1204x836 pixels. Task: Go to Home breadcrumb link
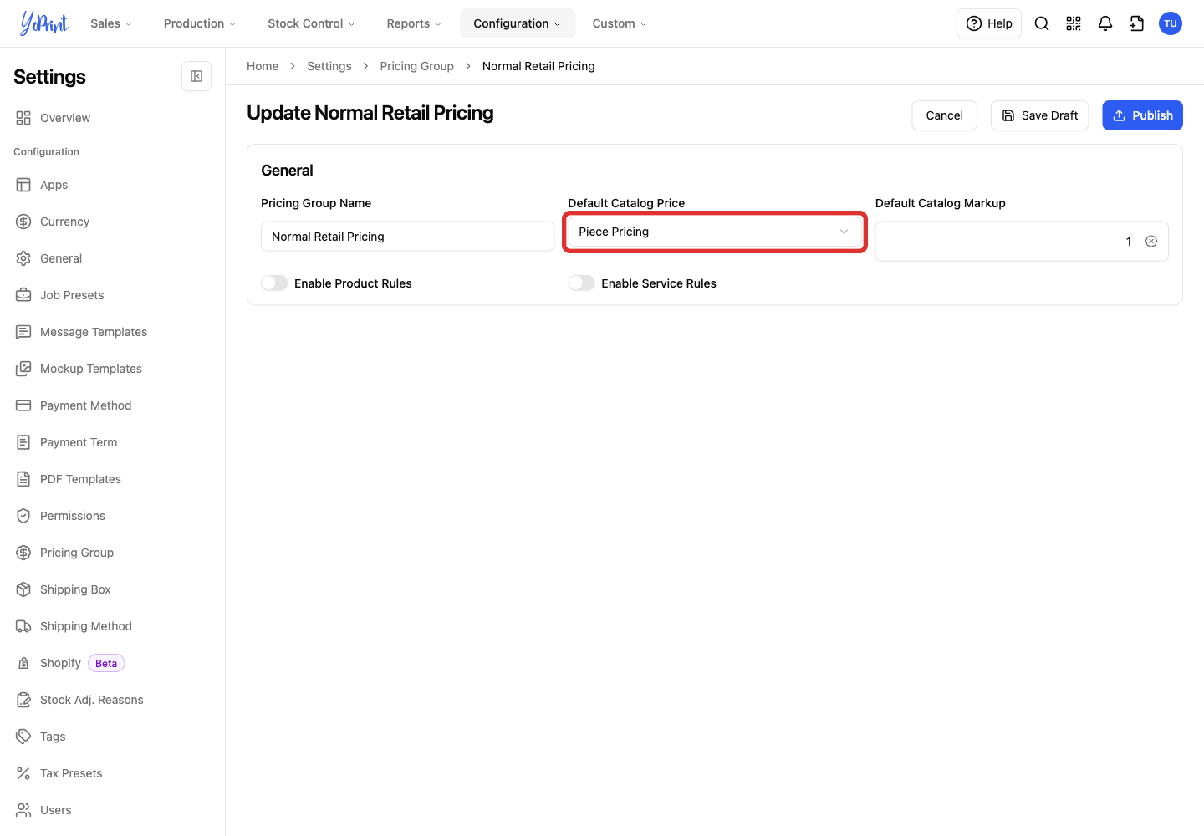point(263,66)
